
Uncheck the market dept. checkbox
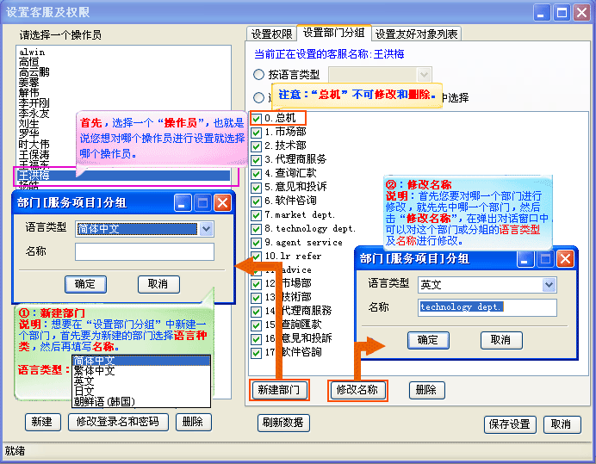[x=256, y=214]
